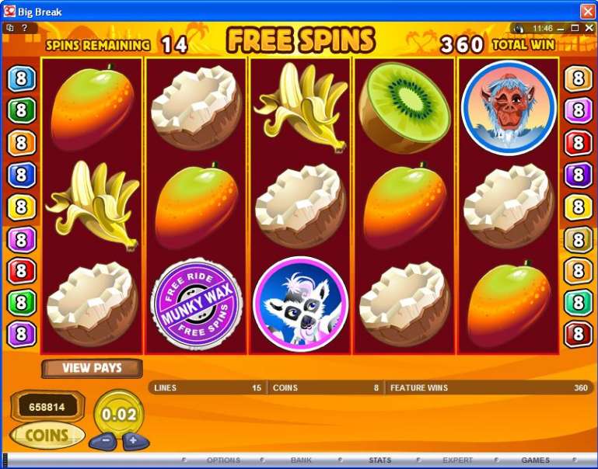Click the kiwi fruit symbol
Viewport: 598px width, 469px height.
click(x=404, y=108)
